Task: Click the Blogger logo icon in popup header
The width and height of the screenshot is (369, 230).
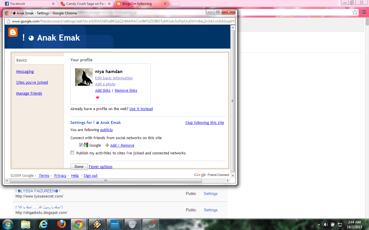Action: pos(13,32)
